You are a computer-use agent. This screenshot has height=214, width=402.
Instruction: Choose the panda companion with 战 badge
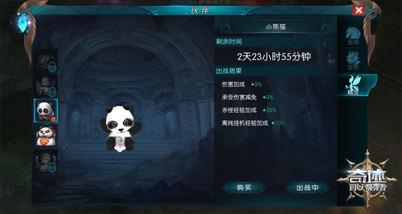(46, 110)
